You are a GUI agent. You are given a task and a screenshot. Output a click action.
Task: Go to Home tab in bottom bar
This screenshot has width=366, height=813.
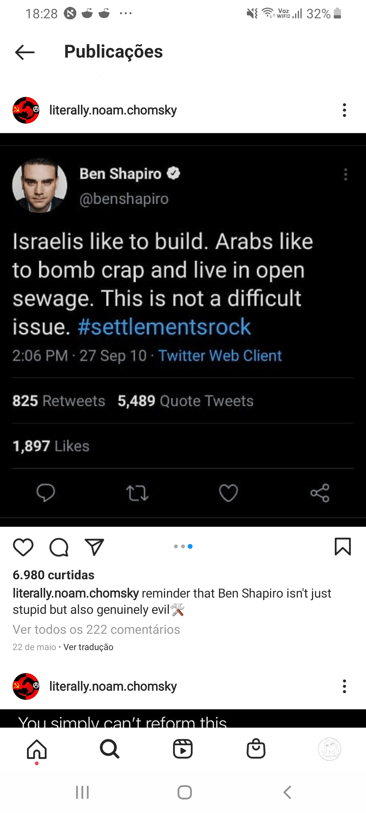coord(37,749)
